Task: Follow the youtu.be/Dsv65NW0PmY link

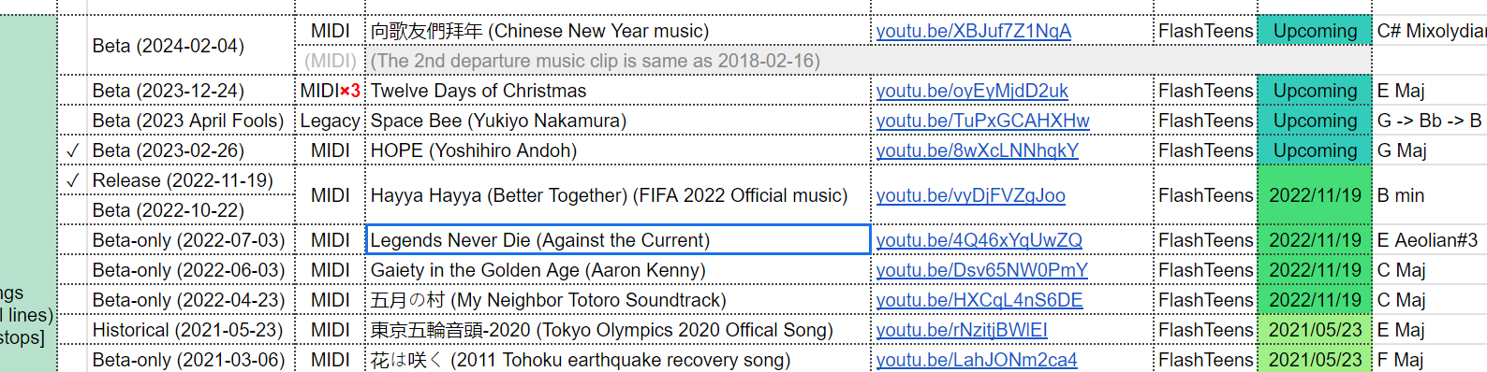Action: (981, 270)
